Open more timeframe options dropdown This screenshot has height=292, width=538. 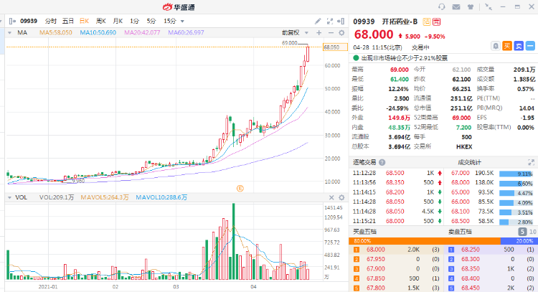click(x=182, y=22)
